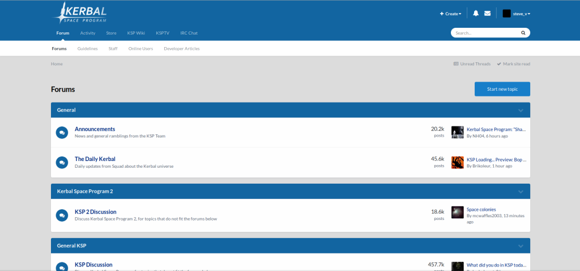
Task: Click the mcwaffles2003 author name
Action: (x=488, y=215)
